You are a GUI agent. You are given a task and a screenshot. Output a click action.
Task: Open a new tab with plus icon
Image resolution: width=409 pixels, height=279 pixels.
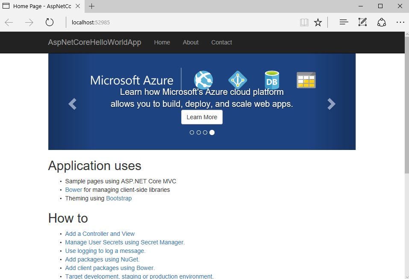(91, 6)
